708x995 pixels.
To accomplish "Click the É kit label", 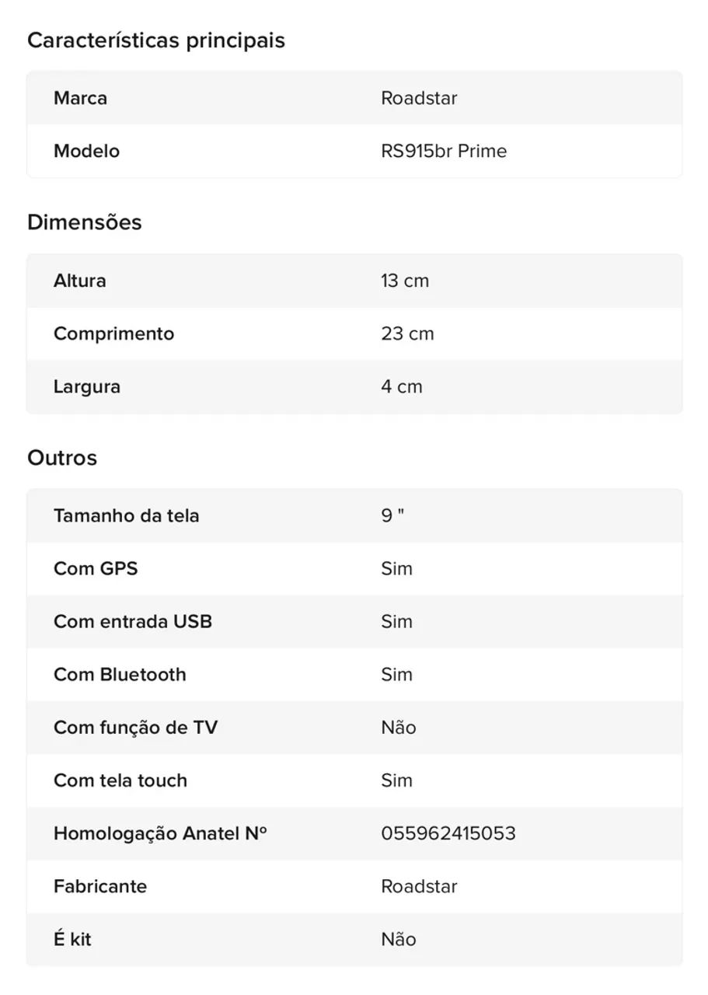I will 72,939.
